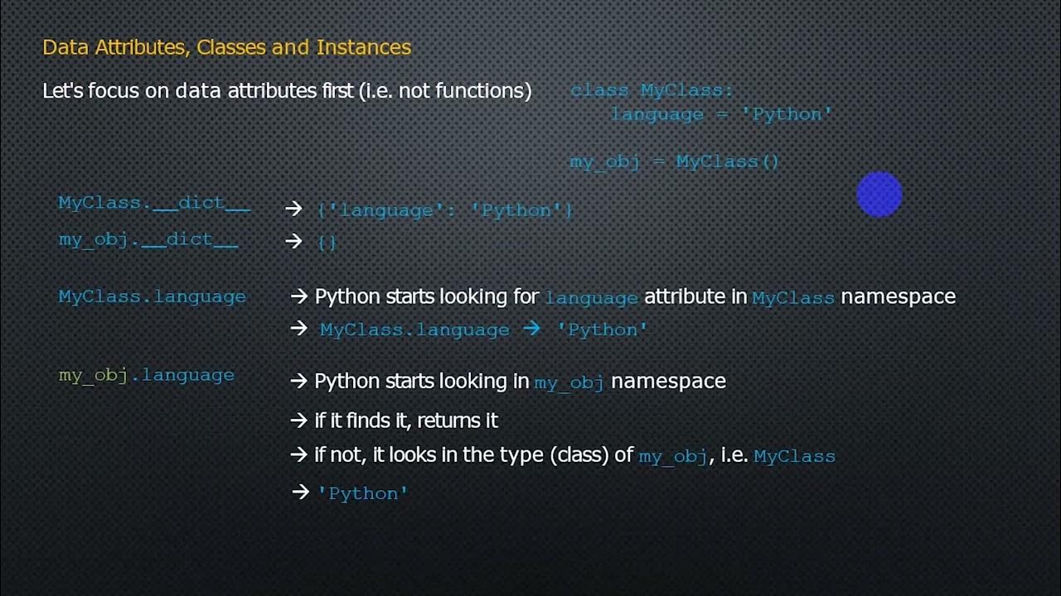Click the text 'MyClass.__dict__'
This screenshot has width=1061, height=596.
coord(154,204)
